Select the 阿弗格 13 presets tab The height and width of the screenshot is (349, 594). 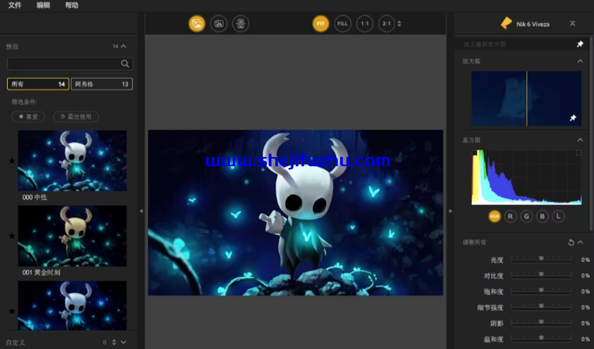pyautogui.click(x=102, y=84)
